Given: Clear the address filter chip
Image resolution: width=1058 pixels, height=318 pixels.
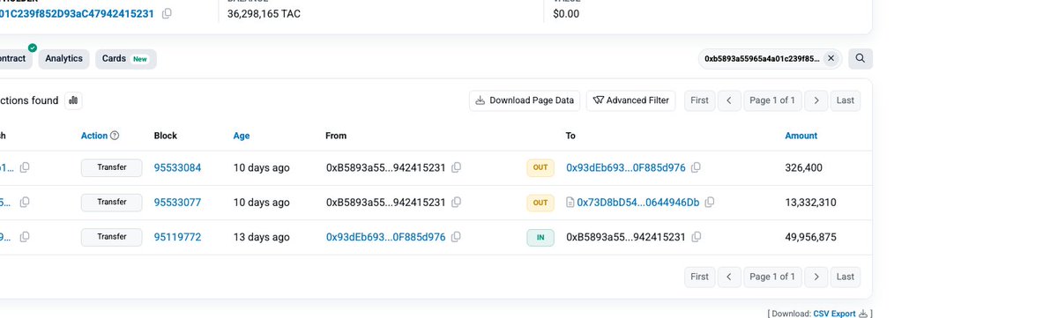Looking at the screenshot, I should [x=831, y=58].
